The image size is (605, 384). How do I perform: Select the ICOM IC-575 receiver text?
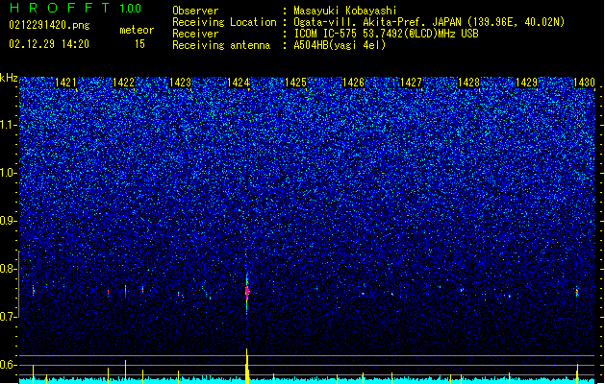386,34
